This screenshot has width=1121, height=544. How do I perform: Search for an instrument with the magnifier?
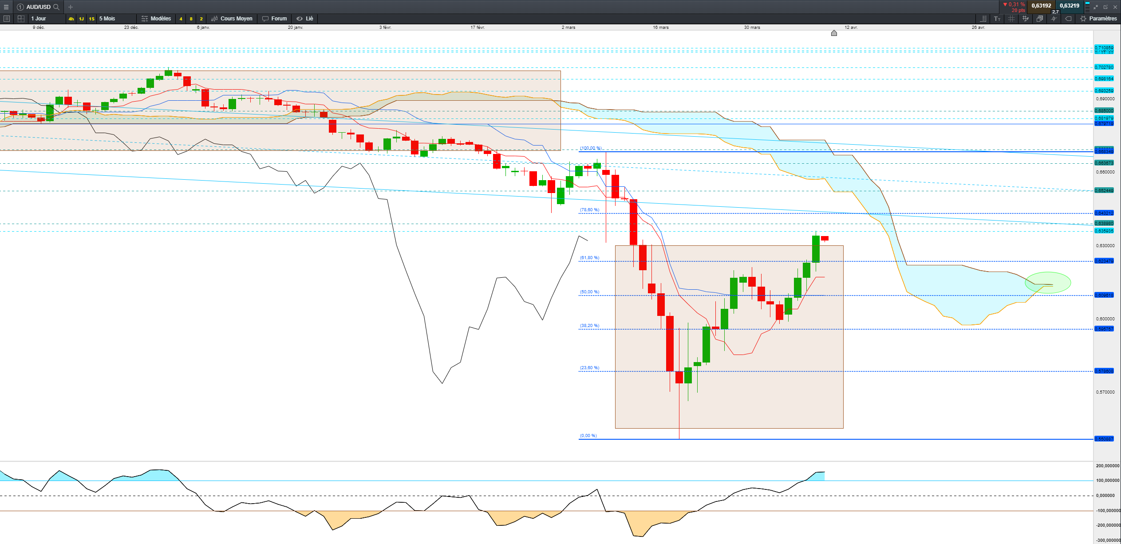pyautogui.click(x=56, y=7)
